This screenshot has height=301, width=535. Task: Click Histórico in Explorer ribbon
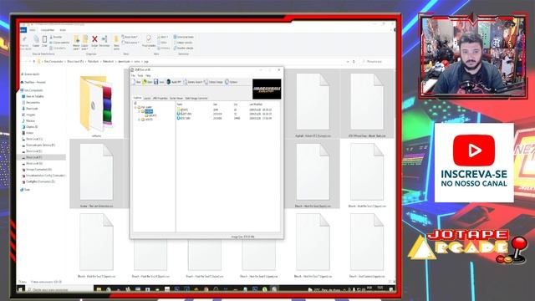click(164, 48)
